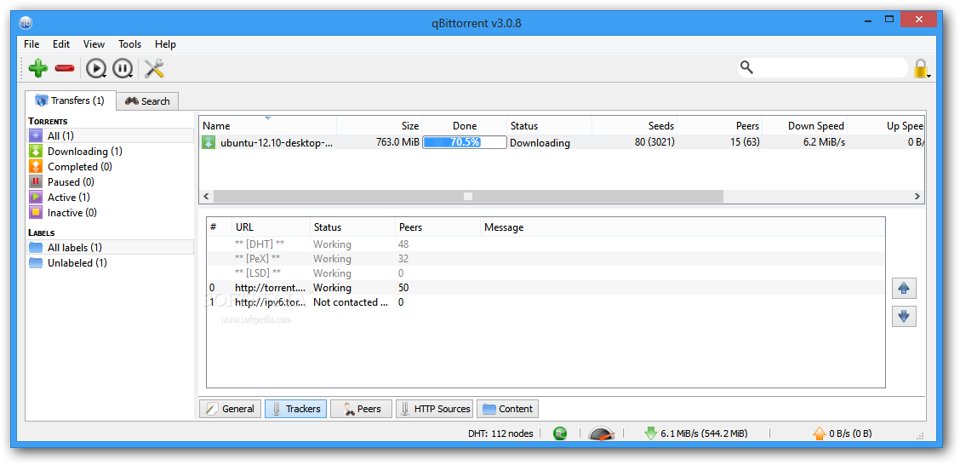Screen dimensions: 960x465
Task: Select the http://torrent tracker row
Action: coord(546,287)
